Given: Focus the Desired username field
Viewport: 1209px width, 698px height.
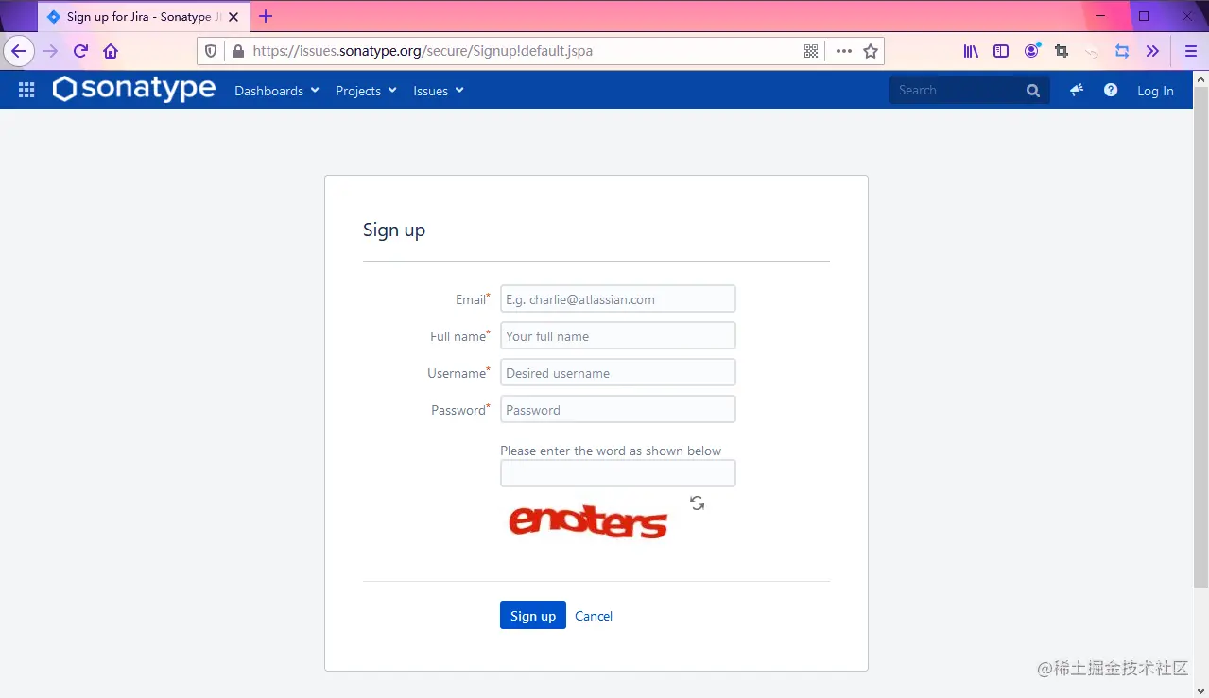Looking at the screenshot, I should pyautogui.click(x=617, y=372).
